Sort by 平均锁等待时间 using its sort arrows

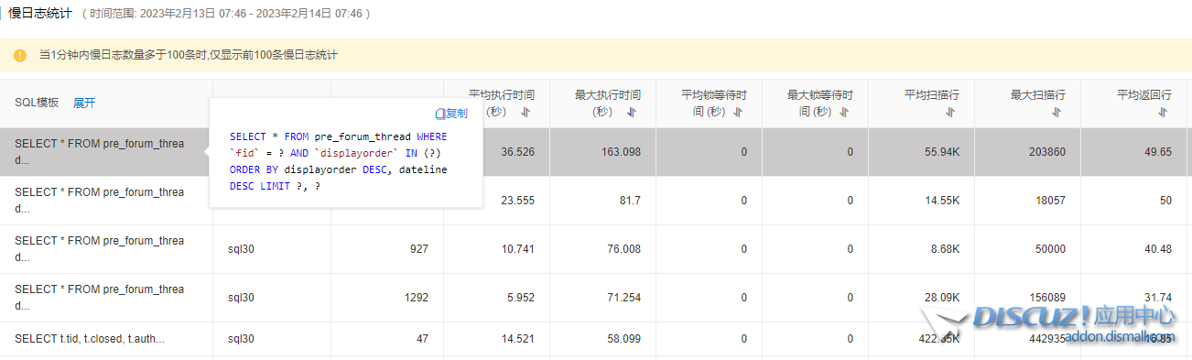[738, 112]
